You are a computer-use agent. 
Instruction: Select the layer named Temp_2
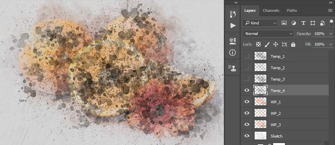pyautogui.click(x=277, y=68)
